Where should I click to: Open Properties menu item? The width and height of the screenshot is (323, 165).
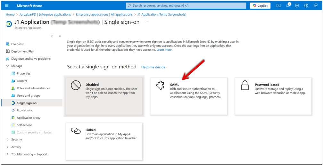(23, 73)
